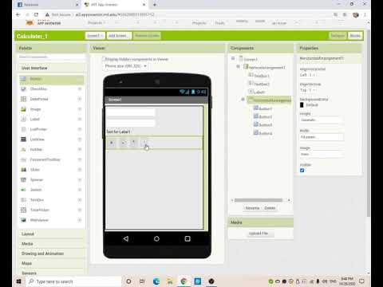Open Microsoft Edge from the taskbar

coord(156,281)
